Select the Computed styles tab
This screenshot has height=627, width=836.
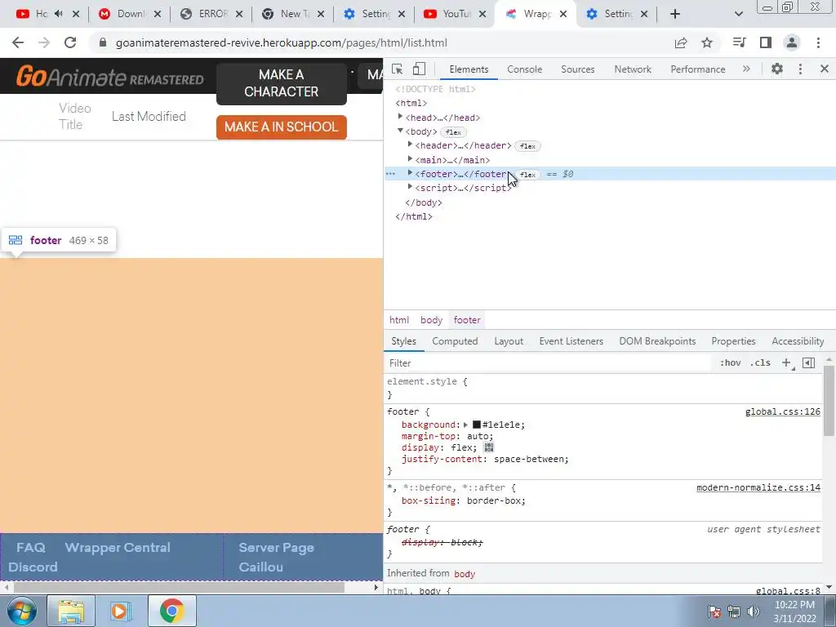pos(455,341)
